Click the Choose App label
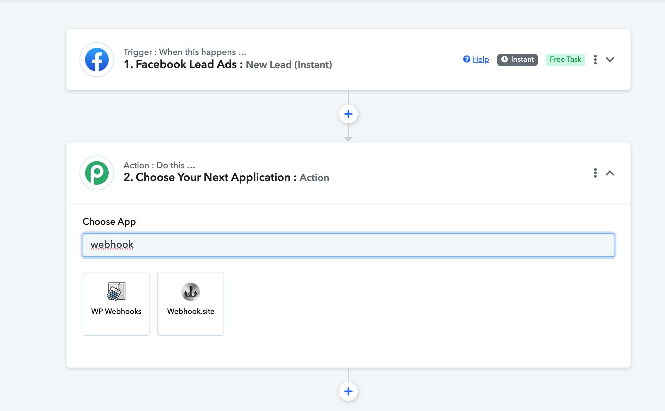 (109, 222)
